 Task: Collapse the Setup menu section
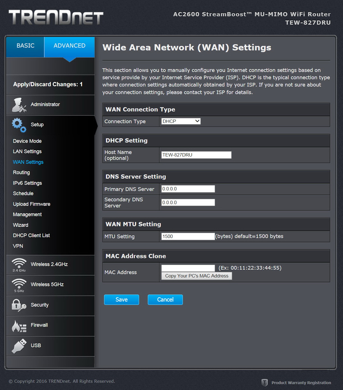click(x=50, y=125)
